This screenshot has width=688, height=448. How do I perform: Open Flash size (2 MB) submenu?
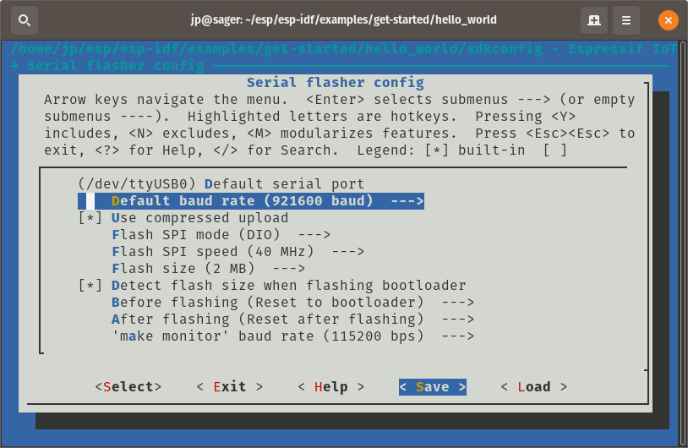click(209, 268)
